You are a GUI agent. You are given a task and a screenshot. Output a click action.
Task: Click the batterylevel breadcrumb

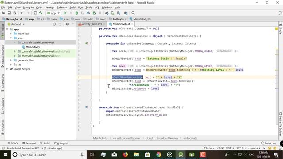[x=118, y=19]
